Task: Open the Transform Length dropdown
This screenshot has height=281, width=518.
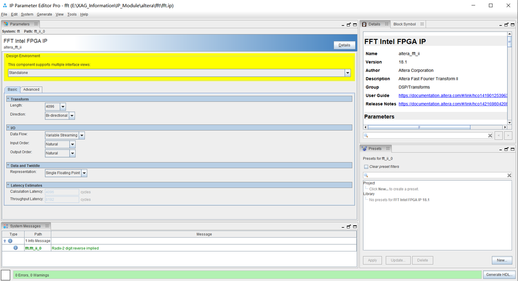Action: pyautogui.click(x=63, y=107)
